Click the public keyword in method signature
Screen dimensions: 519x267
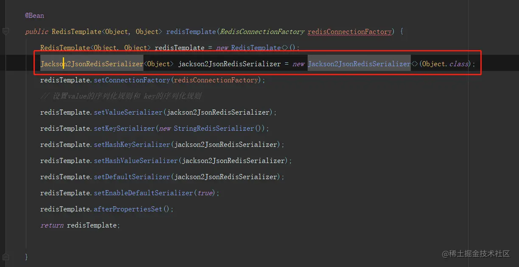[36, 32]
